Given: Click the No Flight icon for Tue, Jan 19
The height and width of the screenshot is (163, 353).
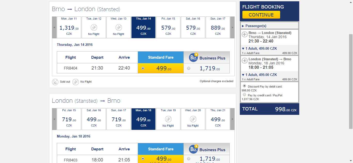Looking at the screenshot, I should pyautogui.click(x=168, y=119).
